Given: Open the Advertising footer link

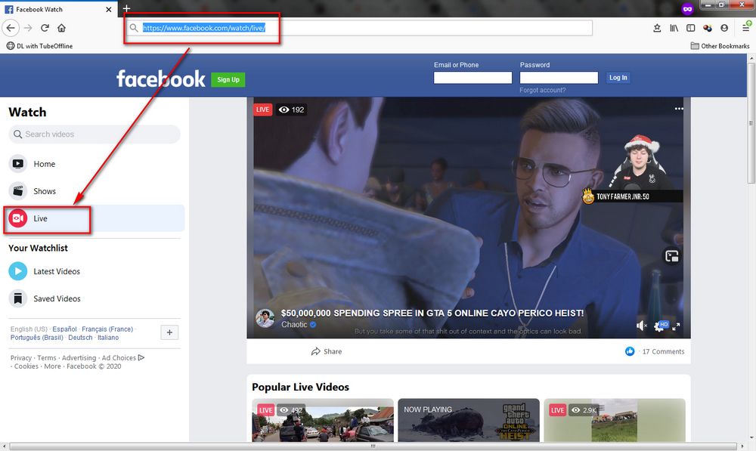Looking at the screenshot, I should 79,358.
